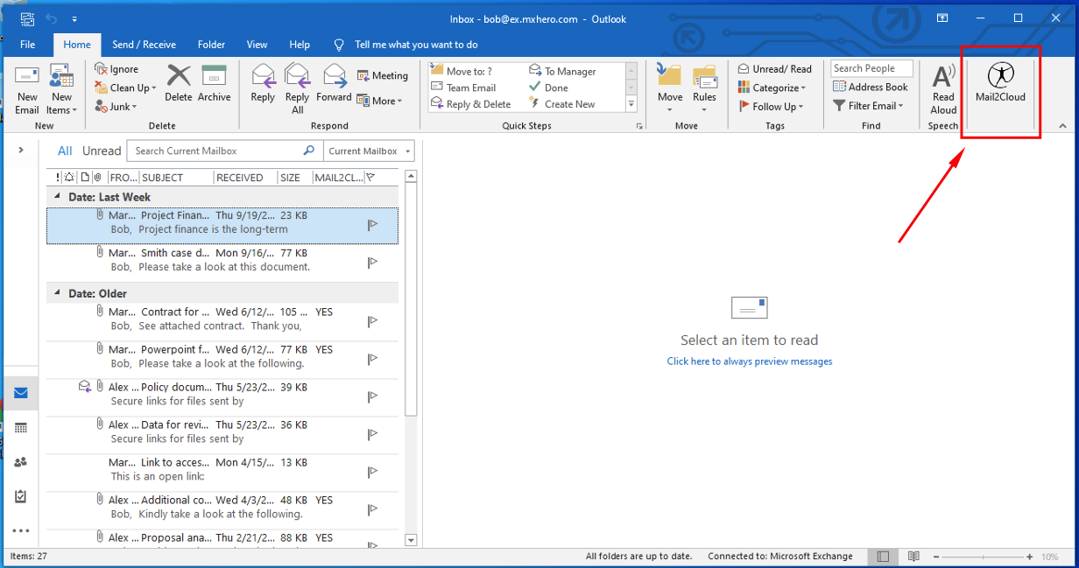Screen dimensions: 1079x568
Task: Run the Reply & Delete quick step
Action: tap(471, 104)
